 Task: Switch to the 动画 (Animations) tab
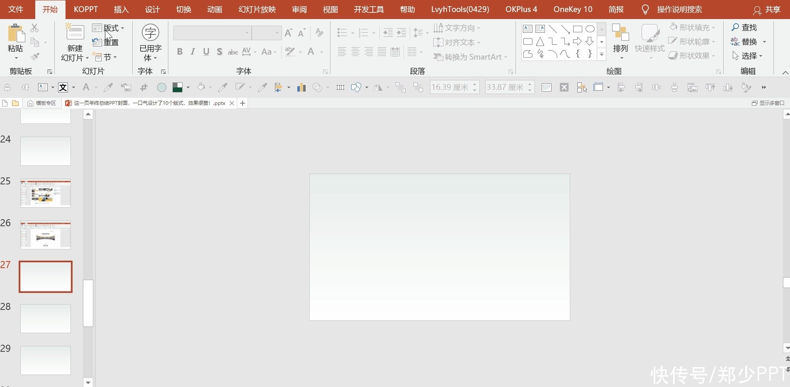click(215, 9)
